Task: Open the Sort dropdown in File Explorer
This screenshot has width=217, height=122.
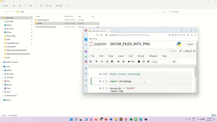Action: click(50, 6)
